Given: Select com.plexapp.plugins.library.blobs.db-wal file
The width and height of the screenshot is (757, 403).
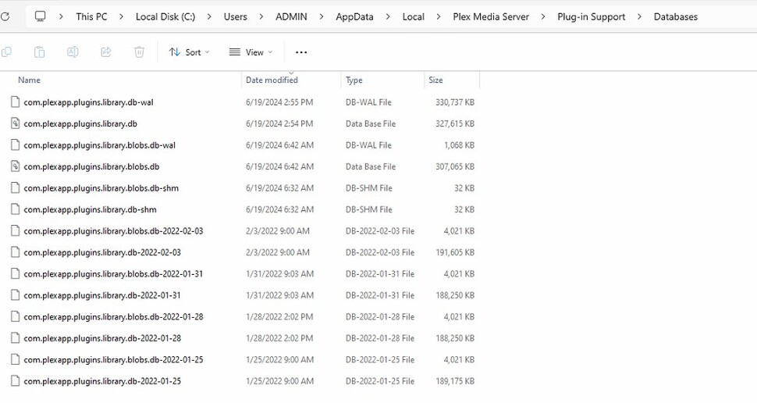Looking at the screenshot, I should click(99, 145).
